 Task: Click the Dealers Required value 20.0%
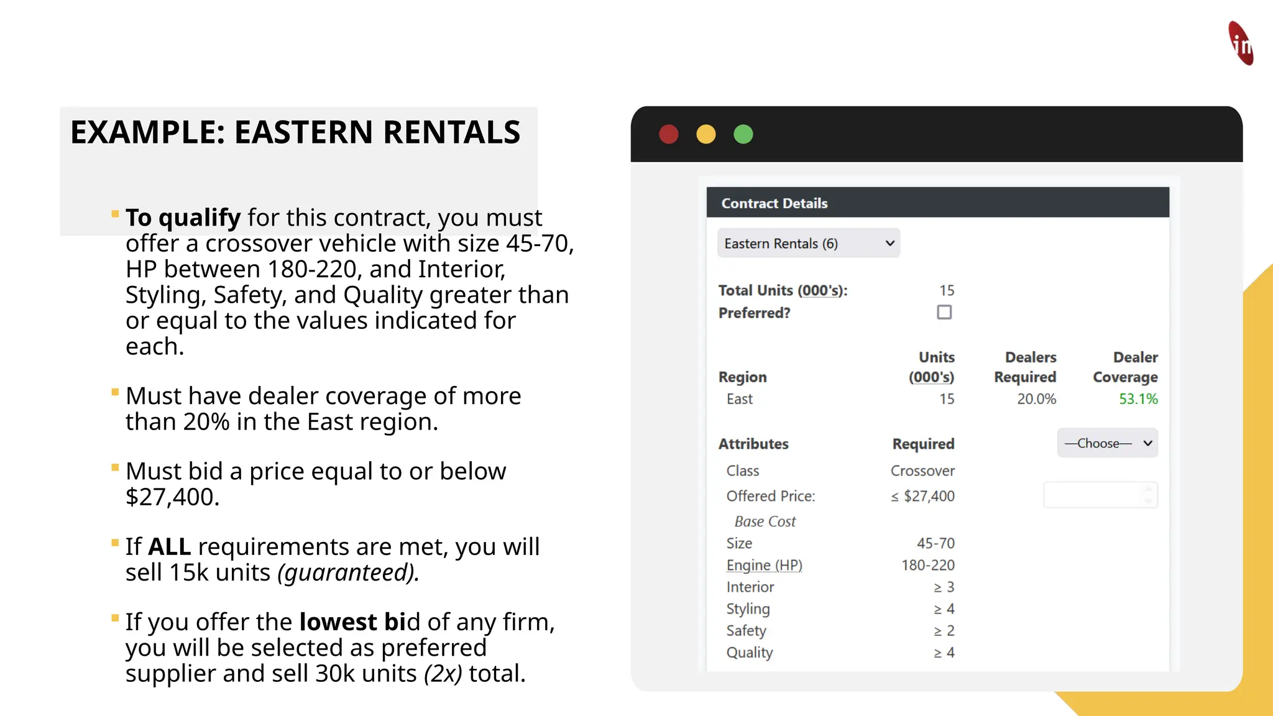click(x=1037, y=399)
